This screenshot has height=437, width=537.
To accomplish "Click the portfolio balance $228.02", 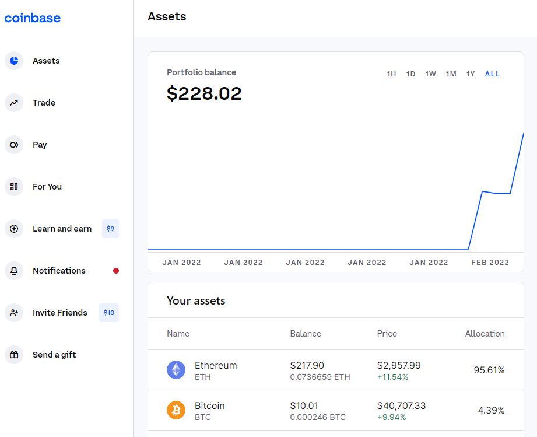I will click(x=204, y=93).
